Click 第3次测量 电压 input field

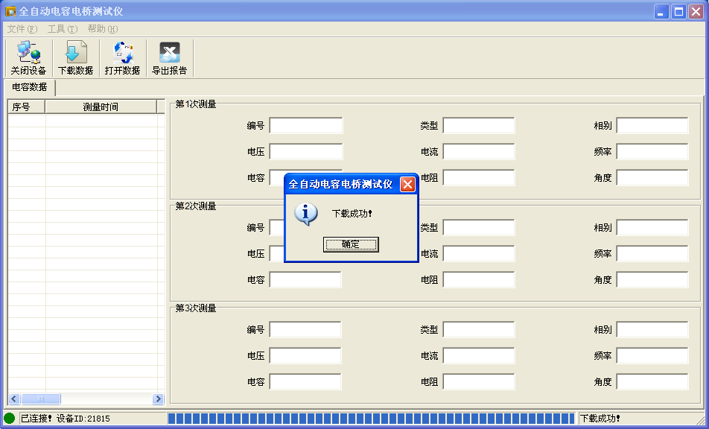pyautogui.click(x=305, y=356)
